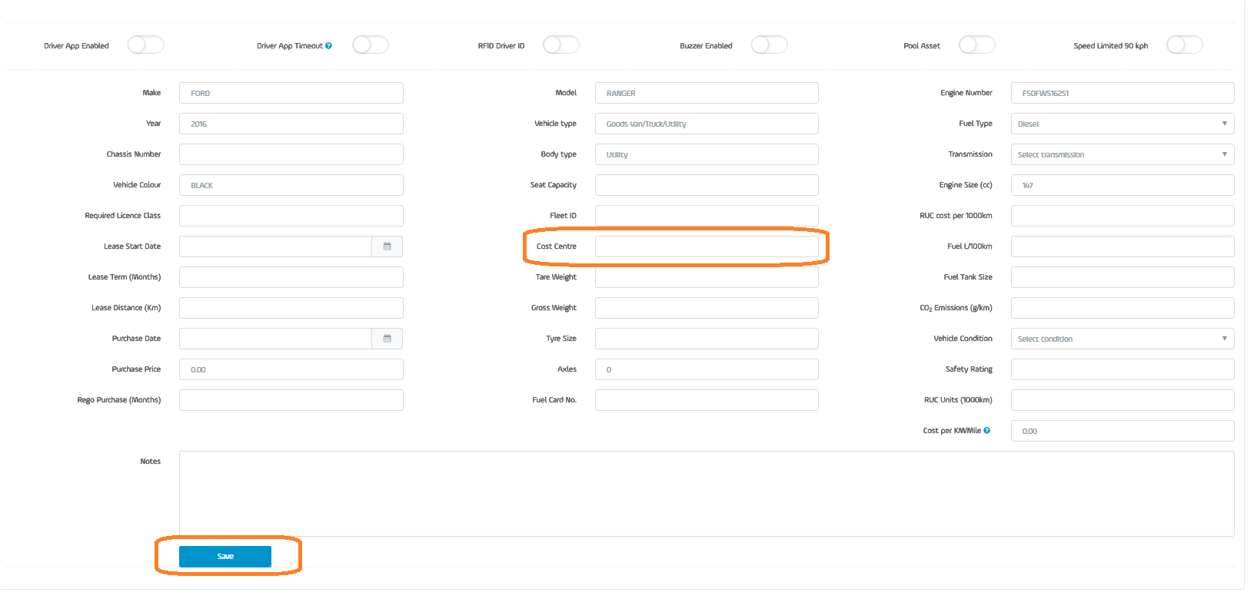Screen dimensions: 1257x602
Task: Edit the Body type field
Action: 707,154
